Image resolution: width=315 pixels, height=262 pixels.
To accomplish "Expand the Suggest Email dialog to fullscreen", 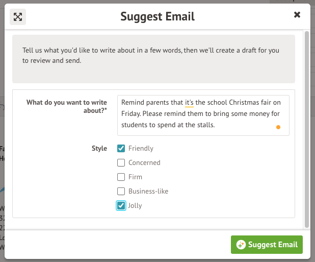I will 18,17.
